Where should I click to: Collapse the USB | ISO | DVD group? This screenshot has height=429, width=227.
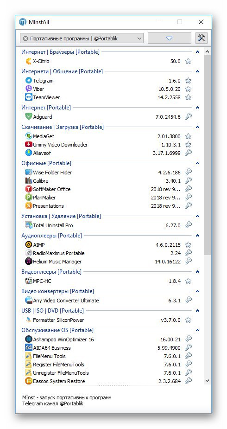click(198, 311)
